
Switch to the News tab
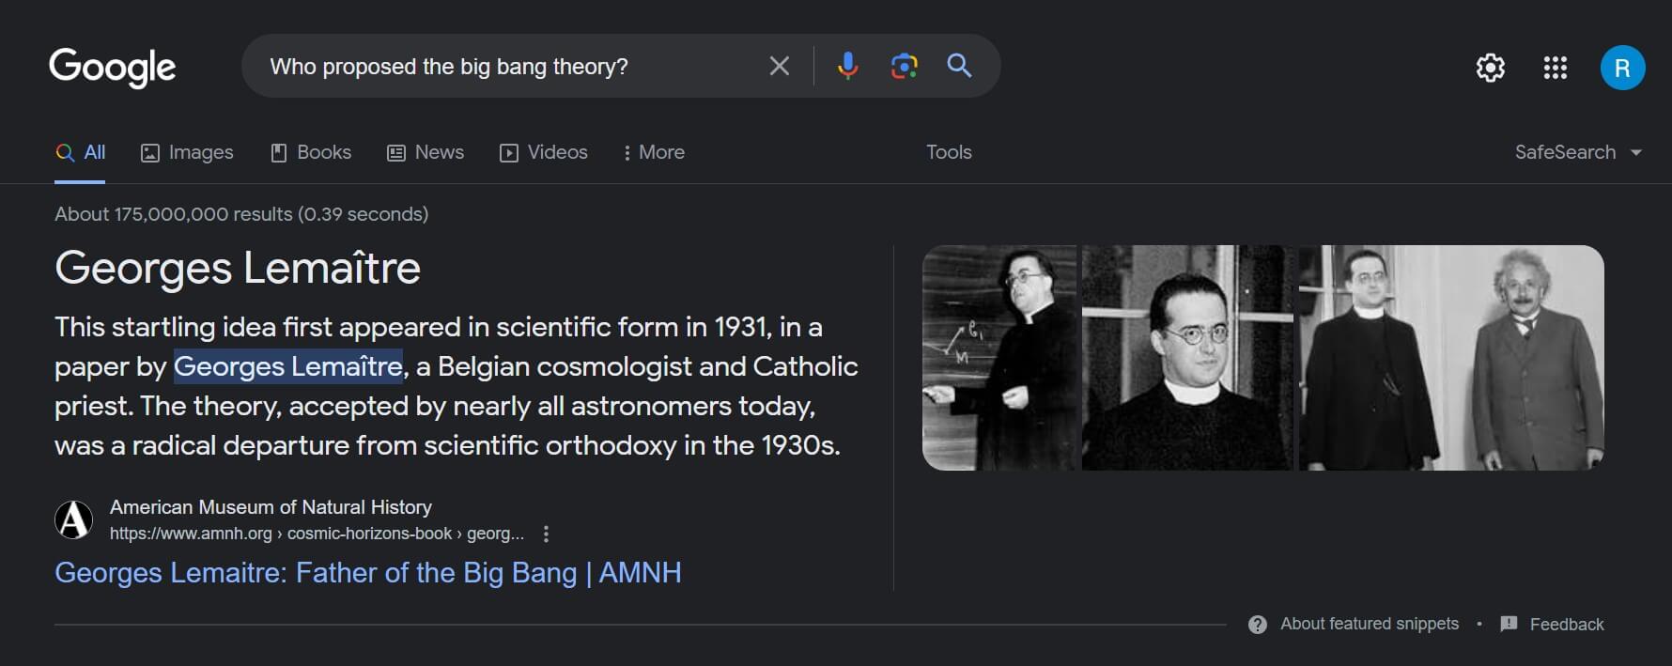pyautogui.click(x=426, y=152)
